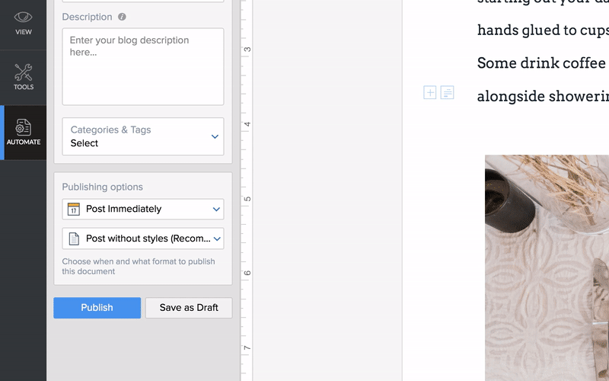The width and height of the screenshot is (609, 381).
Task: Click the calendar icon in Post Immediately
Action: click(74, 209)
